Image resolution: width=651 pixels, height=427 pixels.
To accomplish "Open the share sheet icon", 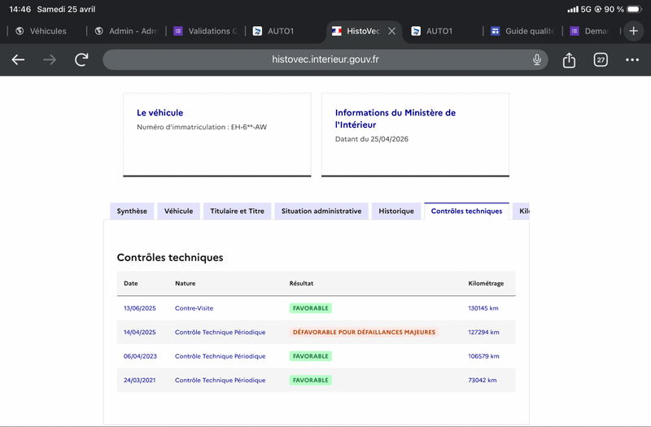I will click(569, 60).
